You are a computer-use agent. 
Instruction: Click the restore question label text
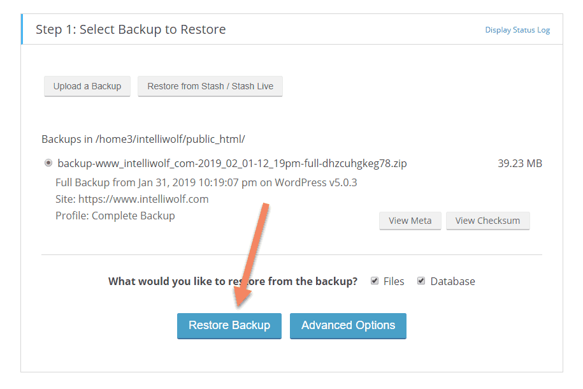(x=231, y=281)
